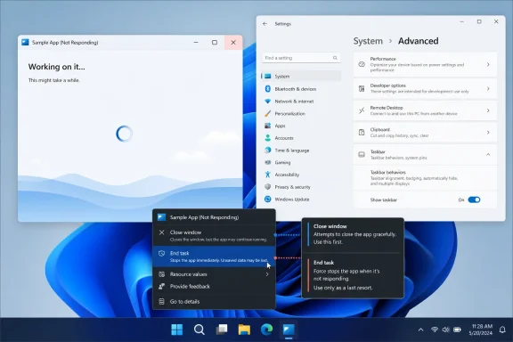The height and width of the screenshot is (342, 513).
Task: Open Network & internet settings
Action: click(x=301, y=102)
